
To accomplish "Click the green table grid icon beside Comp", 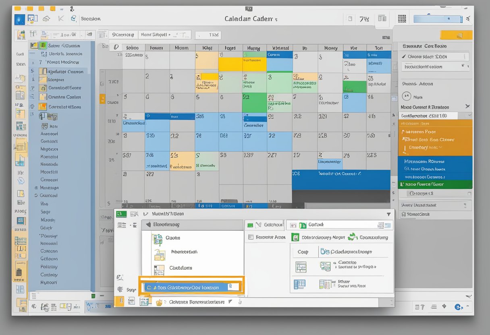I will point(301,267).
